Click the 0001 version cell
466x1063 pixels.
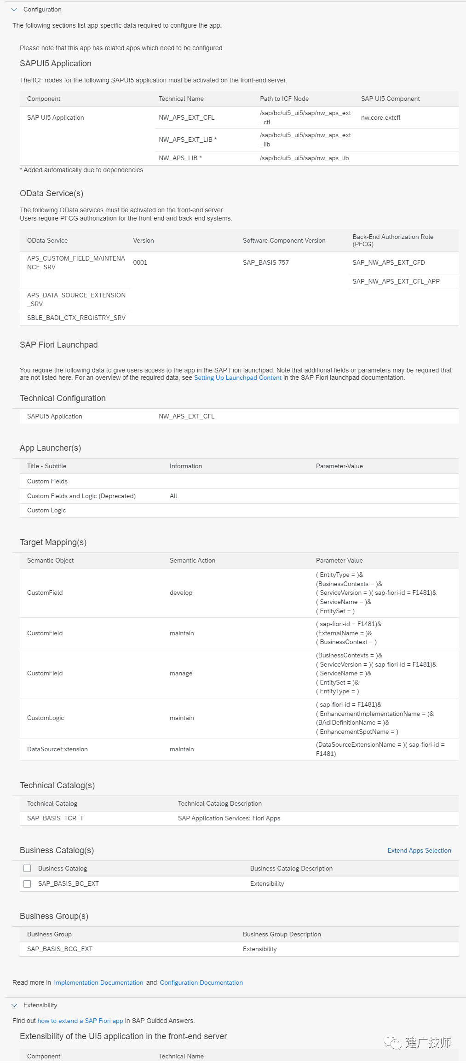(140, 262)
